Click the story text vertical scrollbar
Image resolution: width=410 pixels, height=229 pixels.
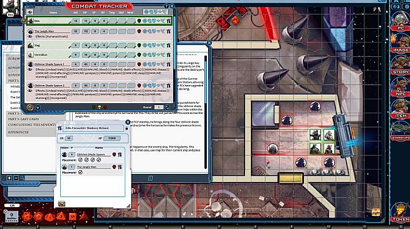206,111
